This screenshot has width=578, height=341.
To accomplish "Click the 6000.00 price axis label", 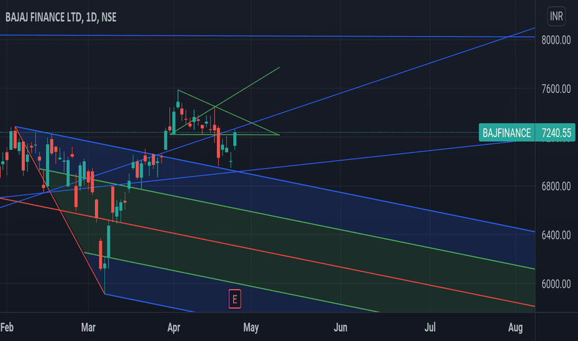I will (556, 284).
